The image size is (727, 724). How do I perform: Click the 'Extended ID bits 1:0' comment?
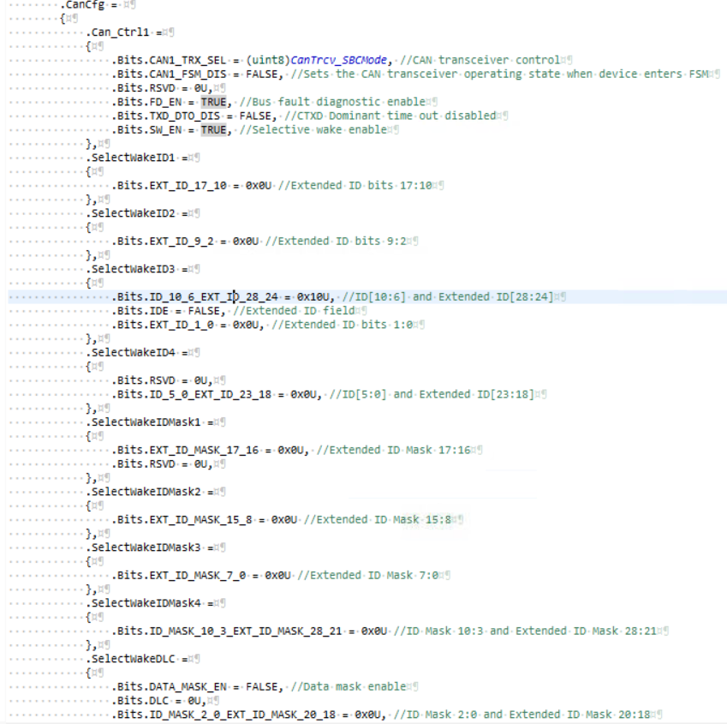343,325
